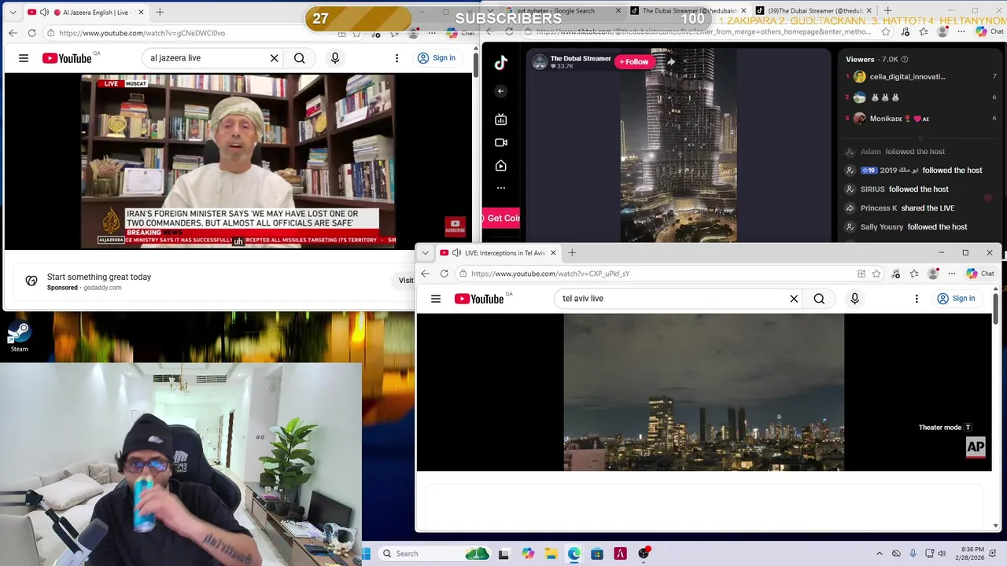Click search magnifier beside 'tel aviv live'
The image size is (1007, 566).
click(x=819, y=299)
